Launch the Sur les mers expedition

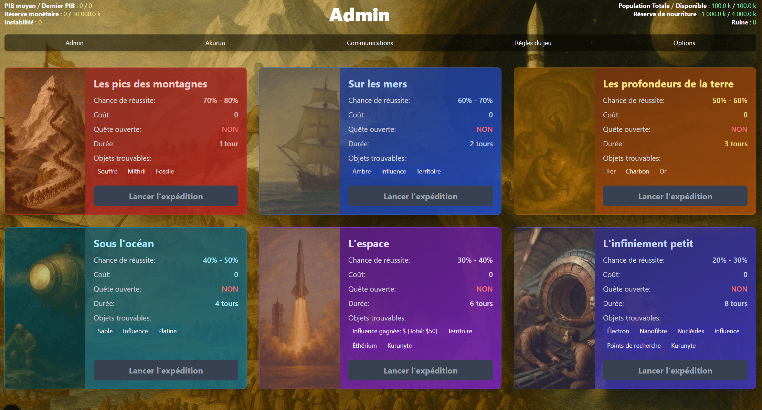[x=420, y=196]
